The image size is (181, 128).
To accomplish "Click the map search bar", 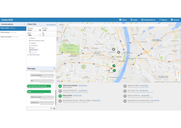I will tap(118, 25).
